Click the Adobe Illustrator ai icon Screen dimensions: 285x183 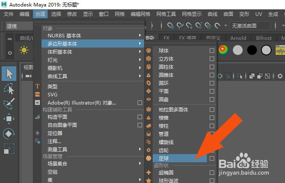[37, 102]
